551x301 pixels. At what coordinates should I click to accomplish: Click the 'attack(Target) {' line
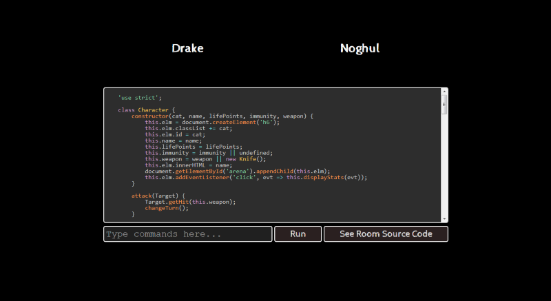(x=158, y=196)
